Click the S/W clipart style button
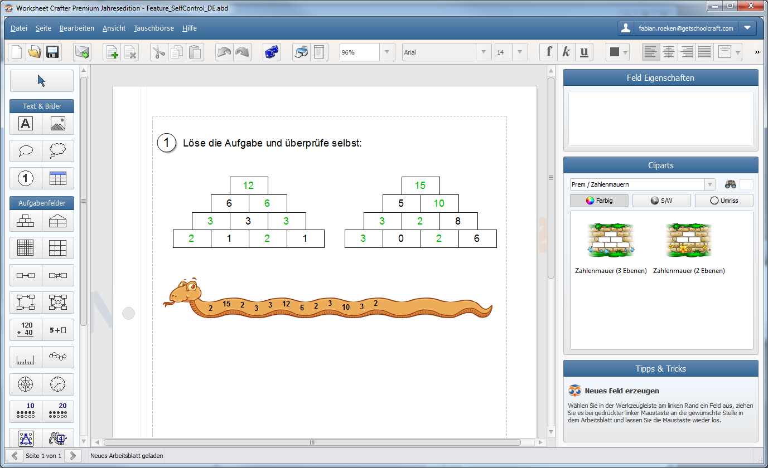The height and width of the screenshot is (468, 768). coord(661,201)
